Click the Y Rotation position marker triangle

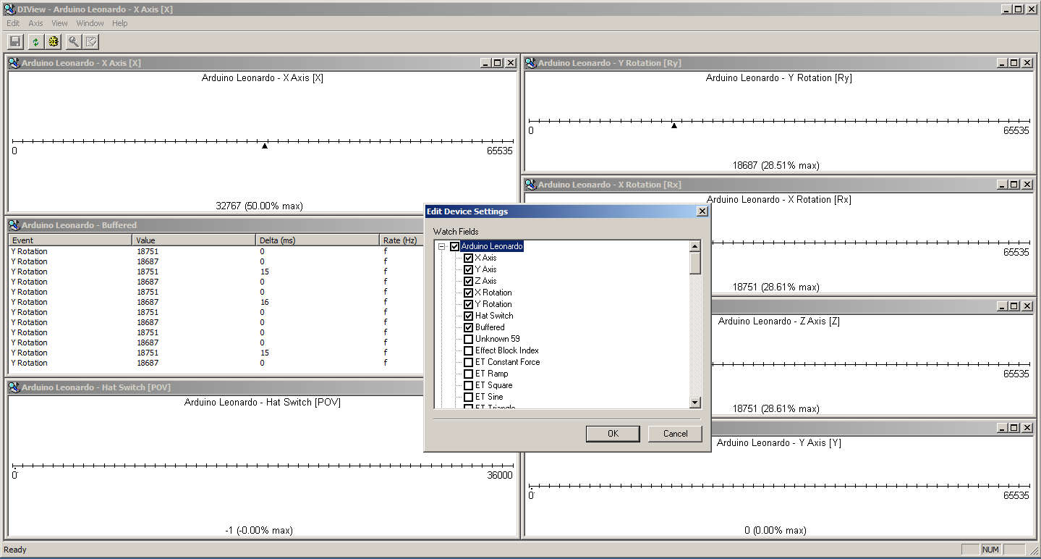point(674,126)
